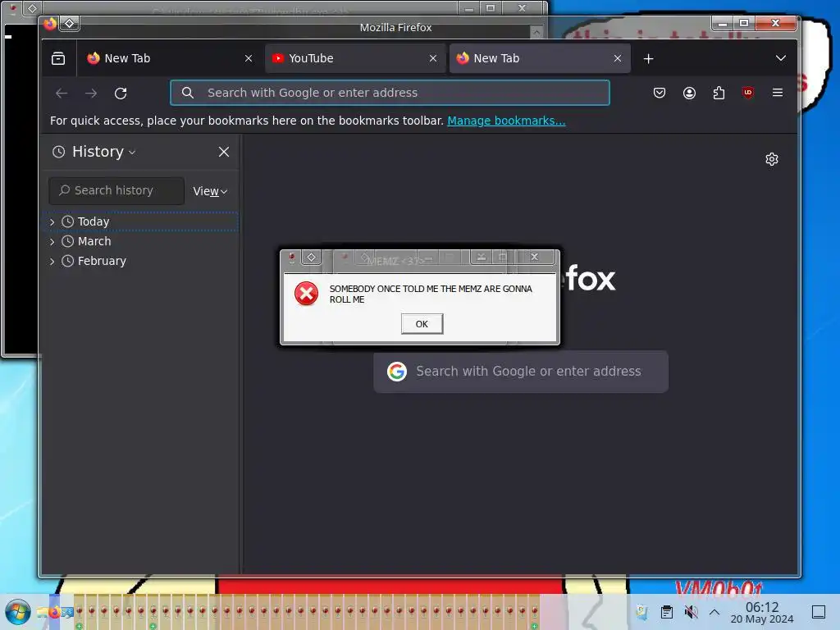
Task: Close the third New Tab
Action: pyautogui.click(x=618, y=58)
